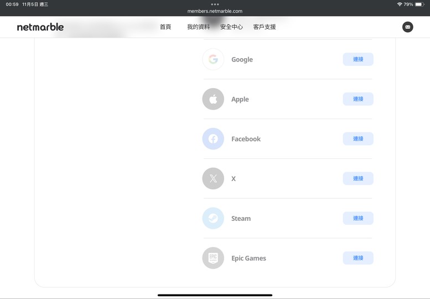Open the mail envelope icon in header
Screen dimensions: 430x299
407,27
